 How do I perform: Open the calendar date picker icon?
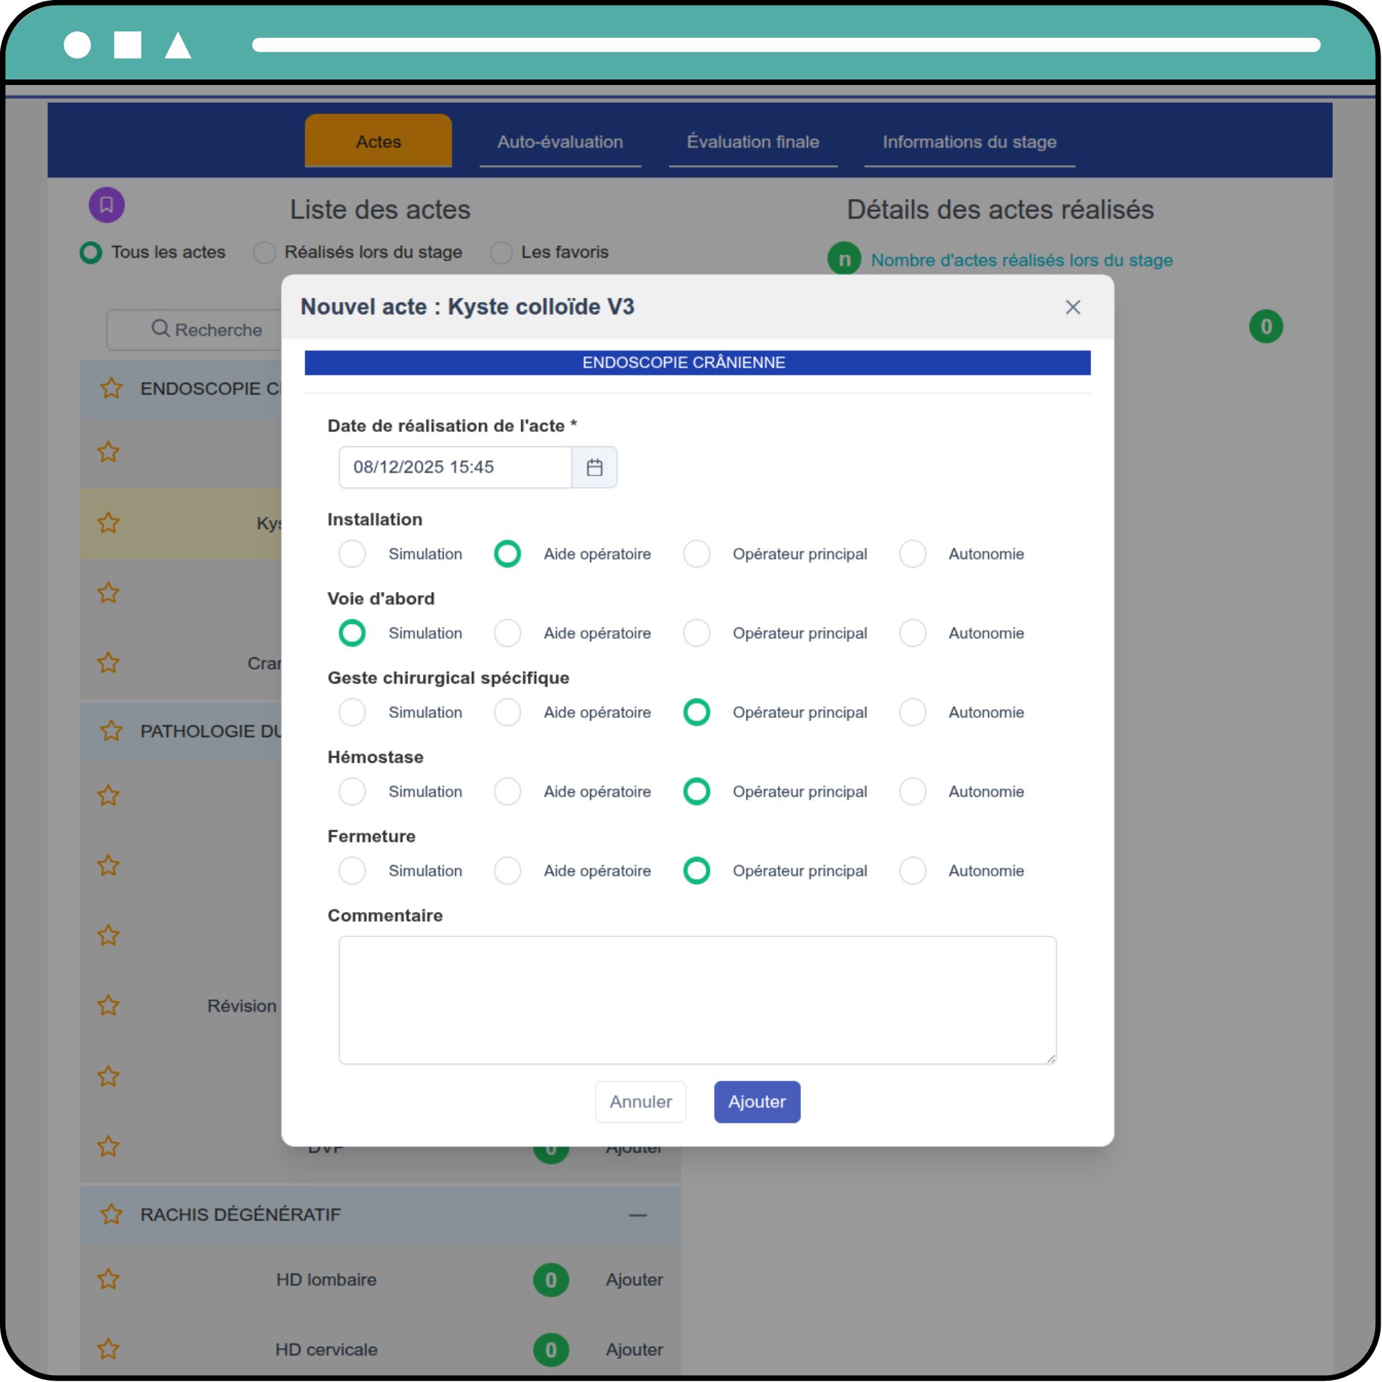tap(594, 467)
